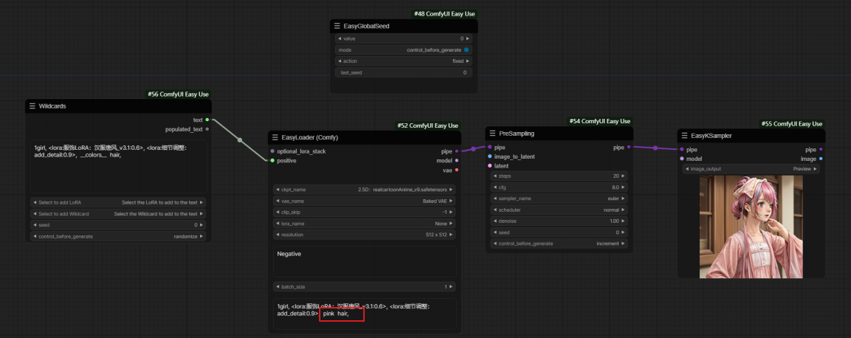
Task: Increase the steps value with right arrow
Action: pyautogui.click(x=625, y=176)
